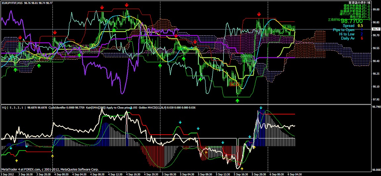
Task: Click the leftmost cyan down arrow in the indicator window
Action: point(11,148)
